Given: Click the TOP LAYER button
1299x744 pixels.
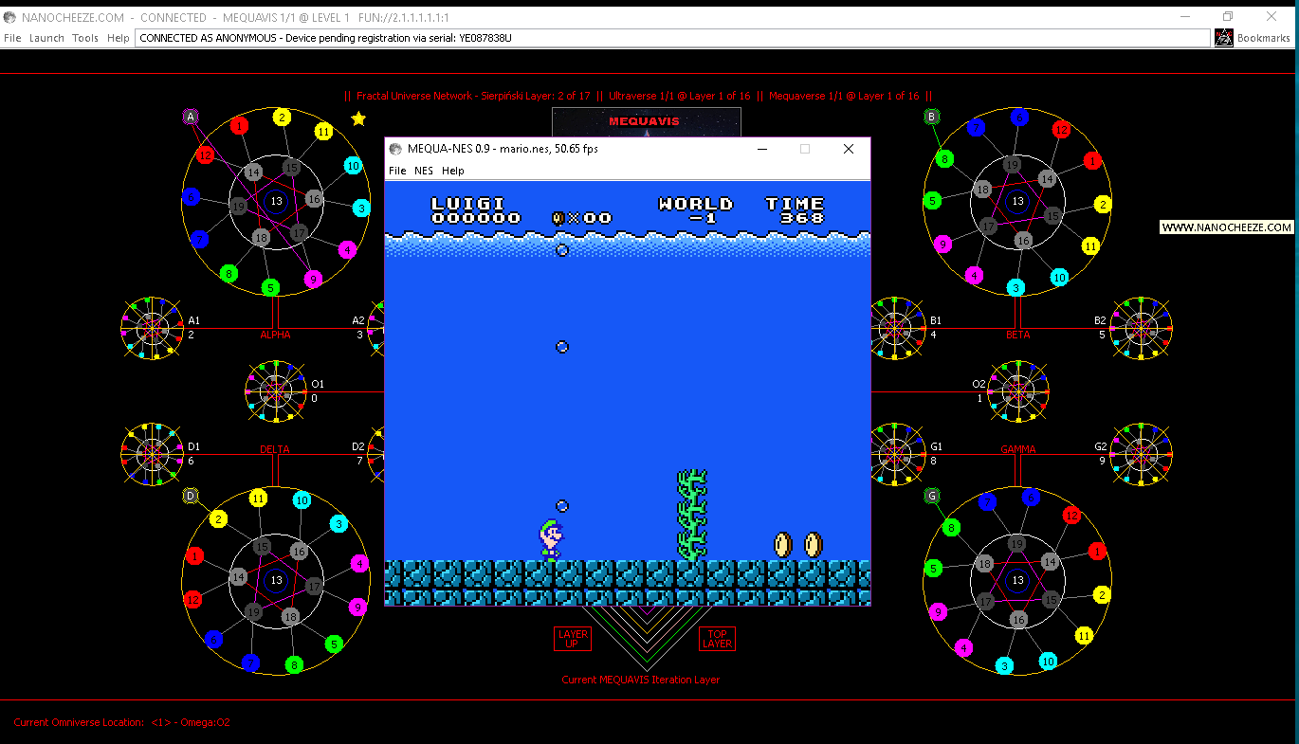Looking at the screenshot, I should pyautogui.click(x=717, y=639).
